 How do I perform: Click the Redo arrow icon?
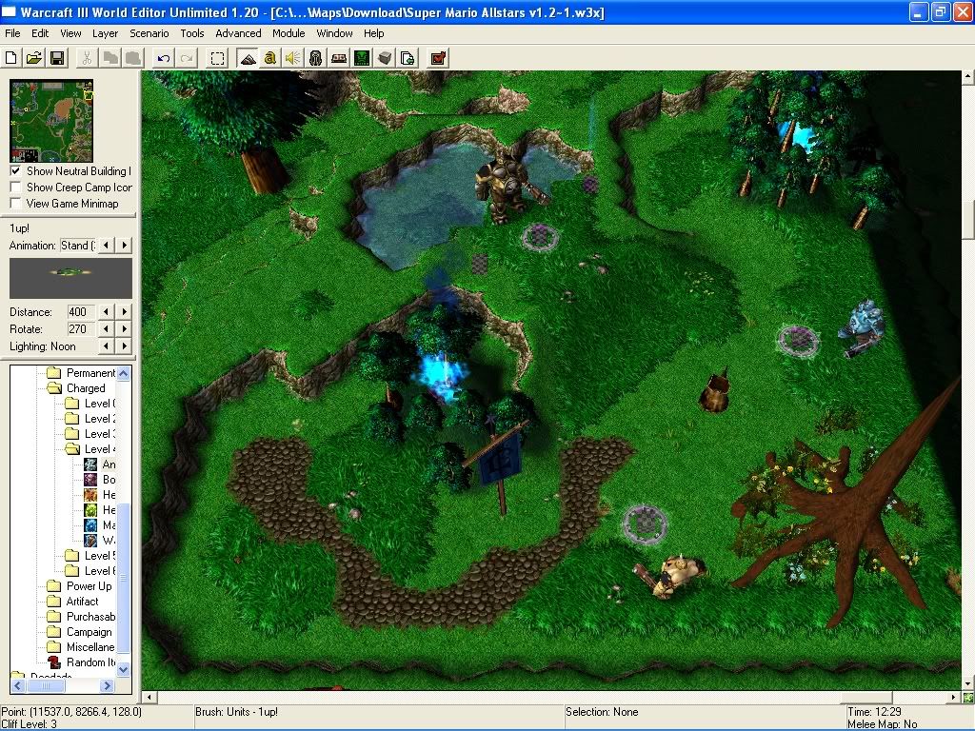click(187, 58)
